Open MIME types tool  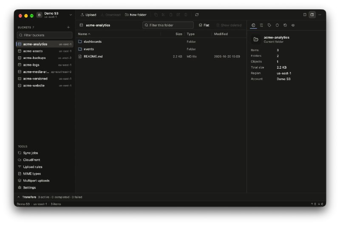[45, 174]
